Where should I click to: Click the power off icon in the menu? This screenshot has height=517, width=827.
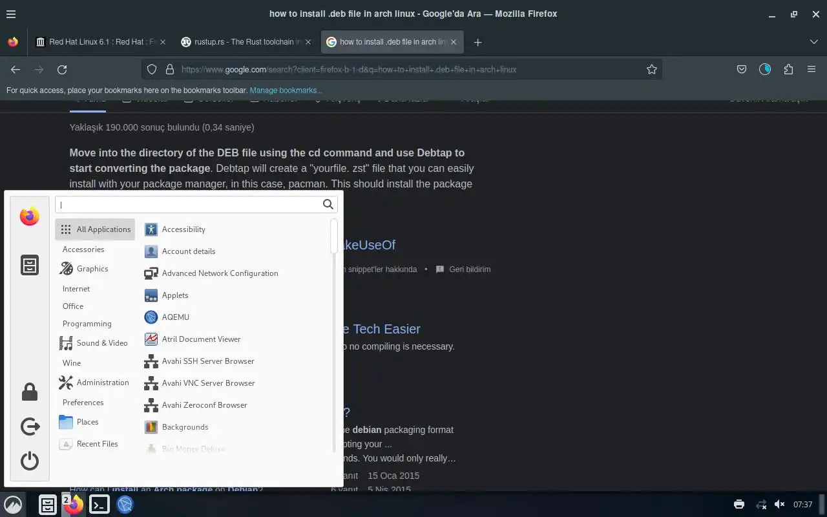[x=30, y=461]
